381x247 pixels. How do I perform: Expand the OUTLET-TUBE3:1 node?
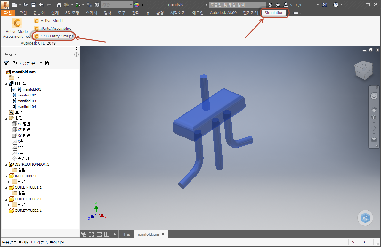(5, 211)
